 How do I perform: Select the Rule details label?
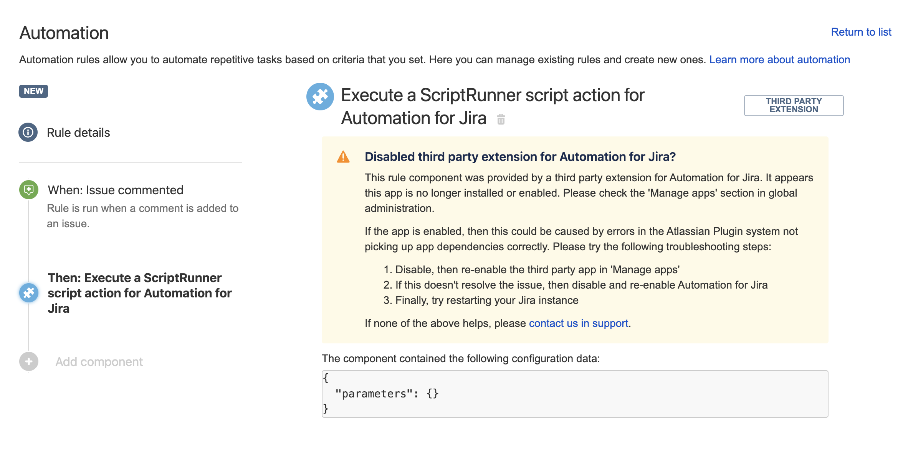[78, 133]
